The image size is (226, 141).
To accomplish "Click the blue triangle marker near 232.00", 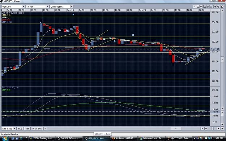I will [x=115, y=41].
